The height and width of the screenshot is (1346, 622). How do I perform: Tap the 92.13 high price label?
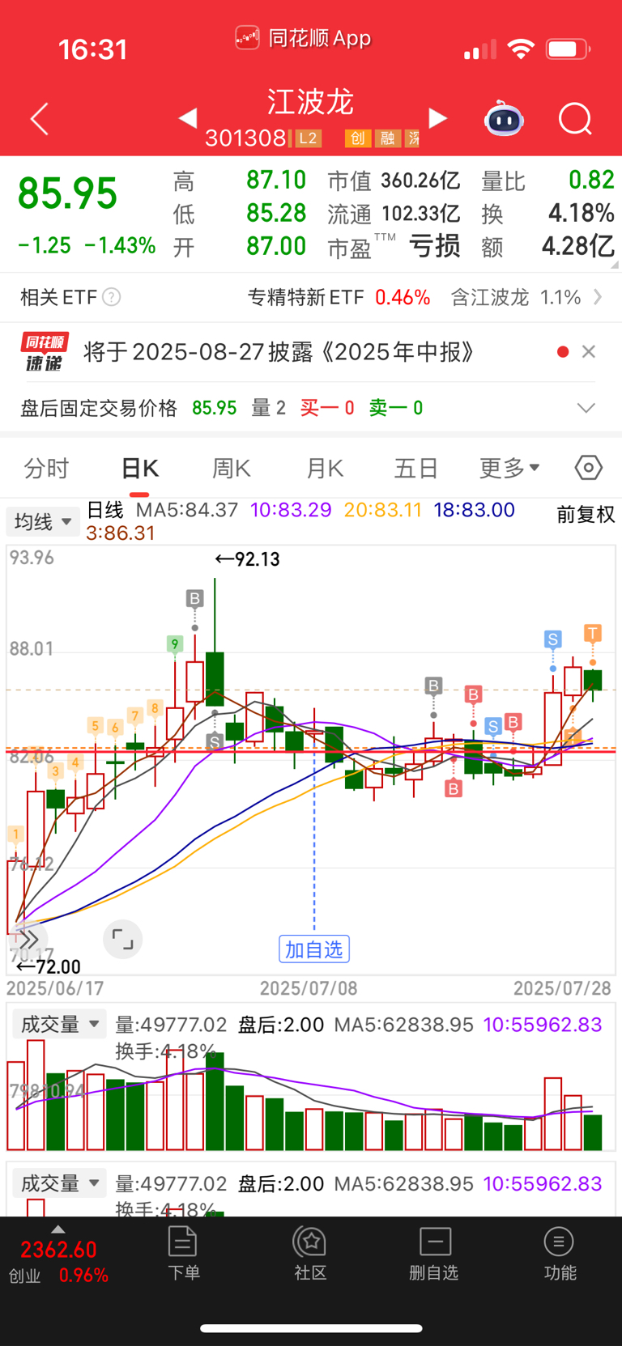click(248, 559)
